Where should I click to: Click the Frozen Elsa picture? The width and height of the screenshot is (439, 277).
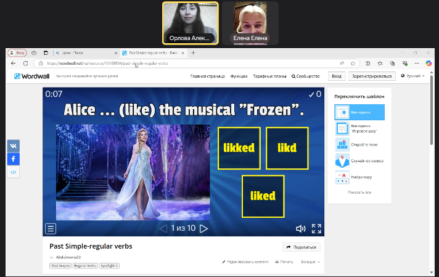click(133, 172)
